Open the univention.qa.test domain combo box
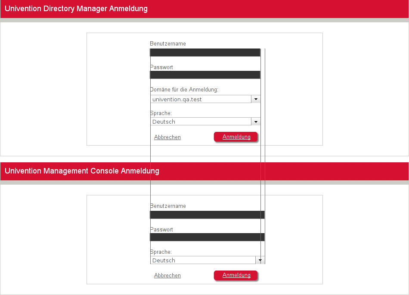This screenshot has width=409, height=295. click(201, 99)
